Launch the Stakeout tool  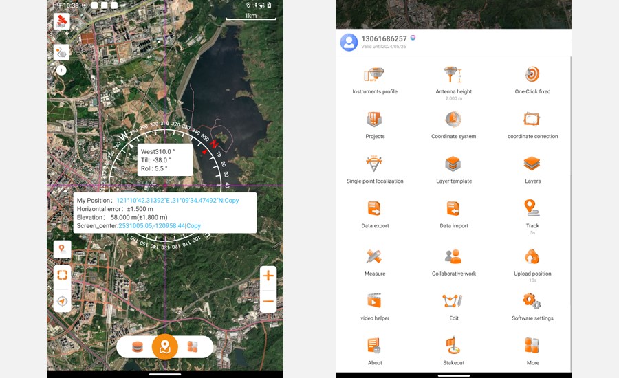click(453, 349)
